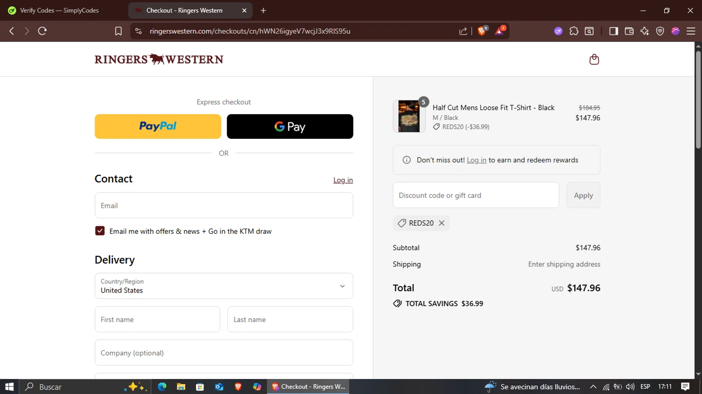Show hidden tray icons chevron
Viewport: 702px width, 394px height.
pyautogui.click(x=593, y=387)
